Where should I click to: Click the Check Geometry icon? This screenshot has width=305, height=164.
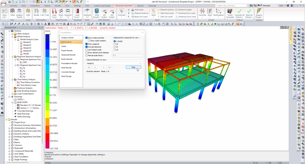click(230, 12)
